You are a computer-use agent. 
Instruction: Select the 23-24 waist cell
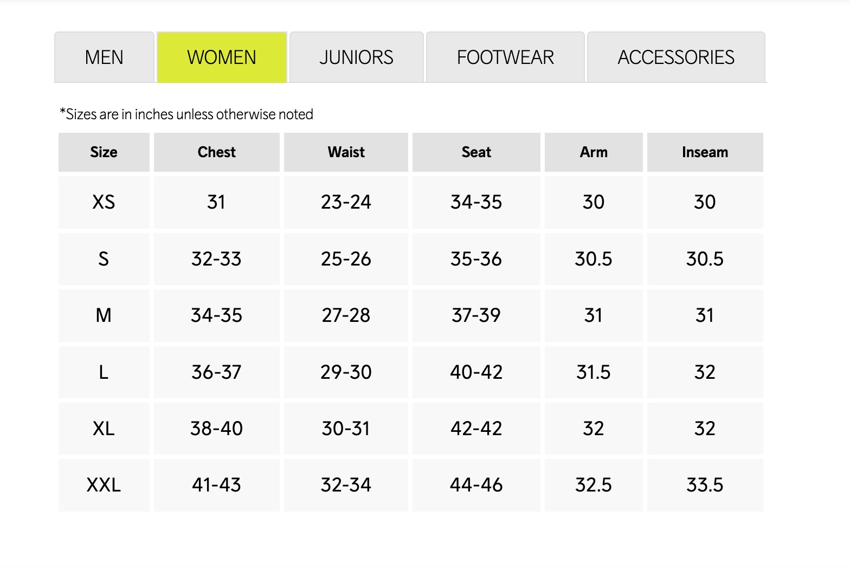(x=346, y=202)
